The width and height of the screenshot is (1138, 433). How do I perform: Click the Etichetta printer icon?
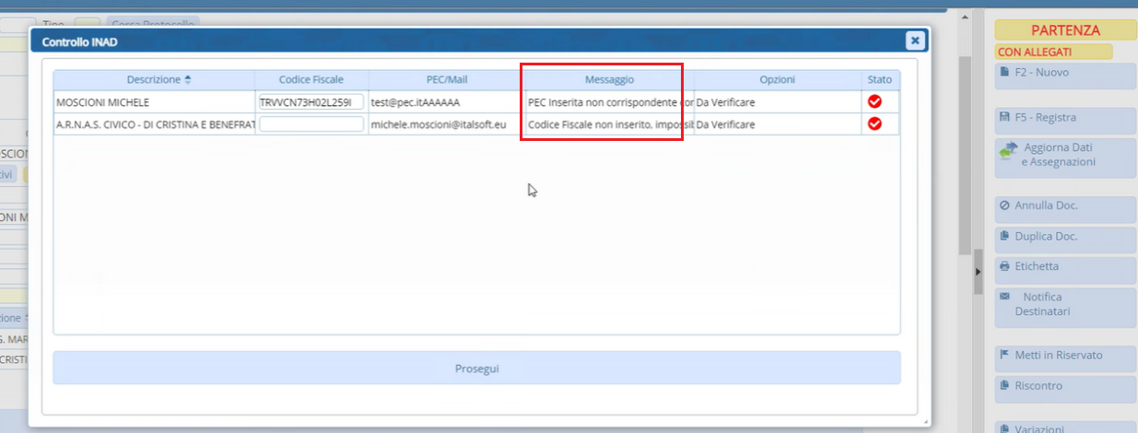pos(1005,266)
